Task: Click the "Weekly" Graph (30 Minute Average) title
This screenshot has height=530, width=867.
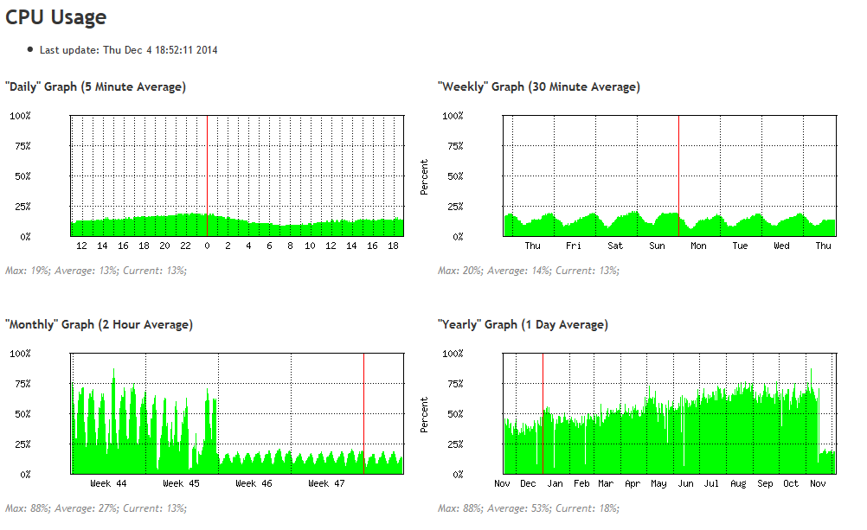Action: click(x=538, y=86)
